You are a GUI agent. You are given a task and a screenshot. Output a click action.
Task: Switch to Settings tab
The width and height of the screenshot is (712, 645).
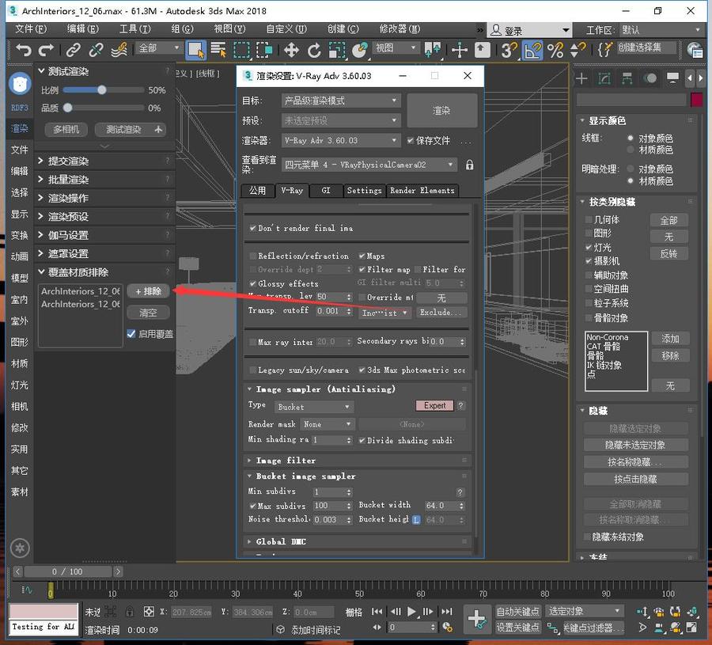click(364, 190)
